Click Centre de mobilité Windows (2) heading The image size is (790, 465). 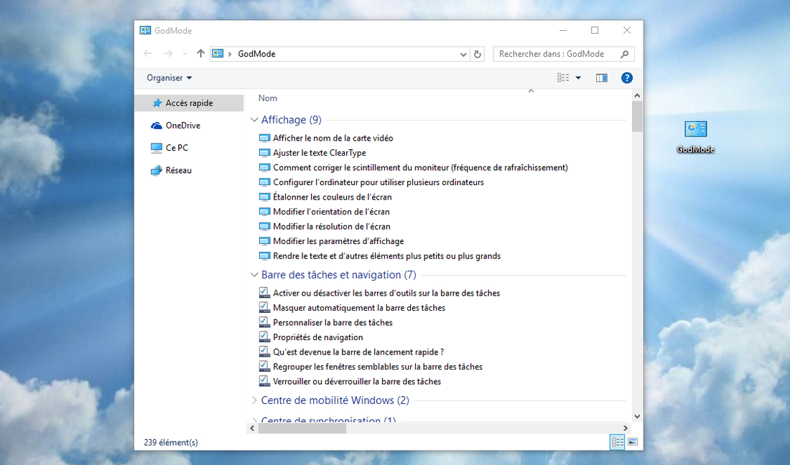click(x=335, y=400)
